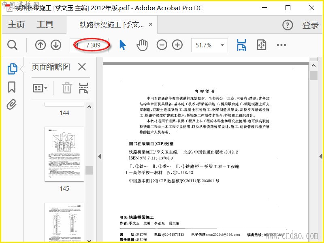Activate the Hand pan tool
Screen dimensions: 324x243
(x=142, y=45)
